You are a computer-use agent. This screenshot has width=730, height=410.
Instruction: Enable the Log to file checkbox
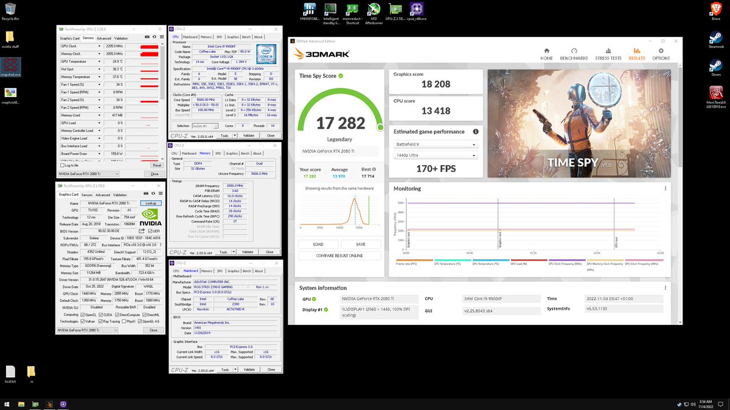(62, 165)
